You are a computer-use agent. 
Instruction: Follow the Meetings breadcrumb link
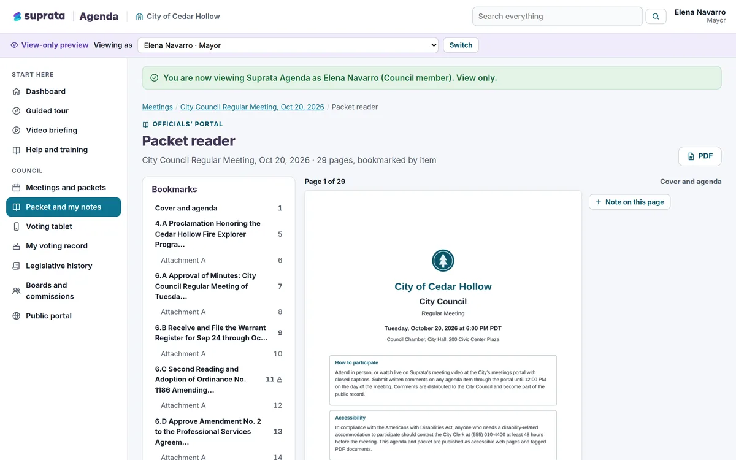(x=158, y=107)
